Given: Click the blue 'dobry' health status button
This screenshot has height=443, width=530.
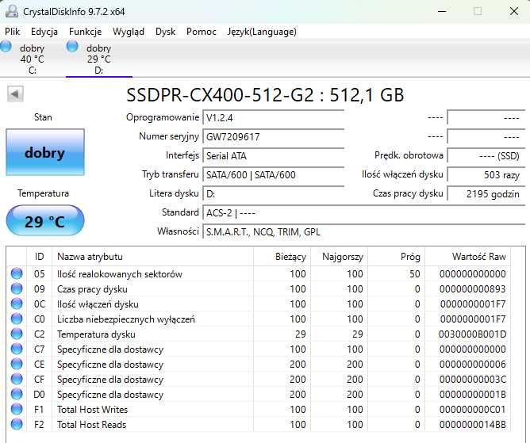Looking at the screenshot, I should pos(45,152).
